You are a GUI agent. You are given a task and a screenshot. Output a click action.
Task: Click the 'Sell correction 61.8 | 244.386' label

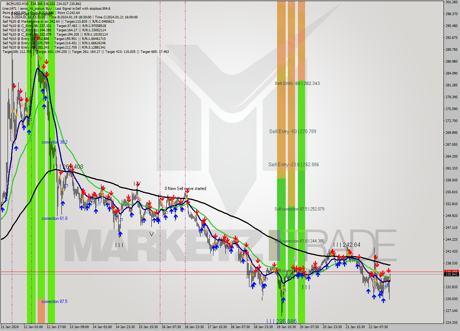coord(299,241)
